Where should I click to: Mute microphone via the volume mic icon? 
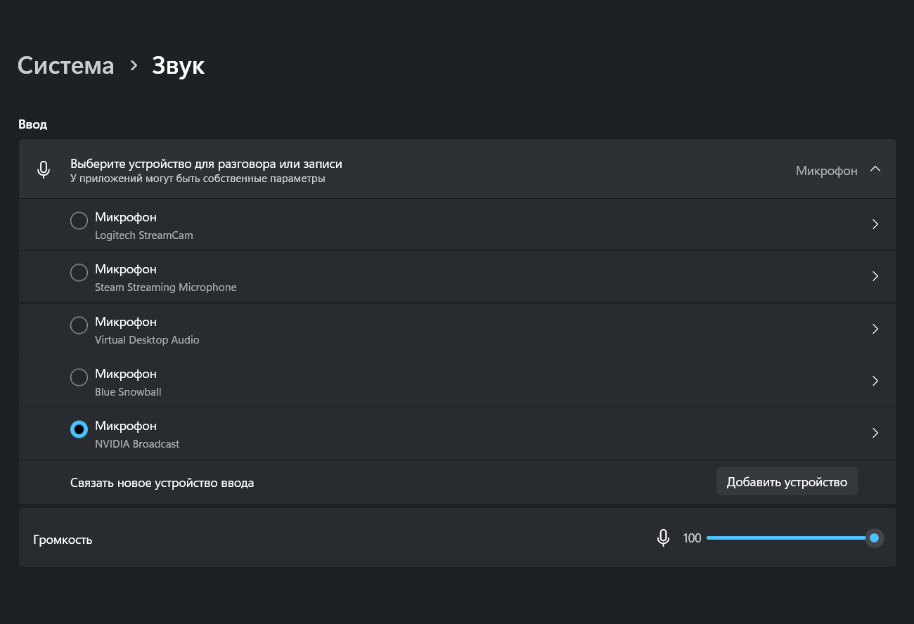coord(662,538)
